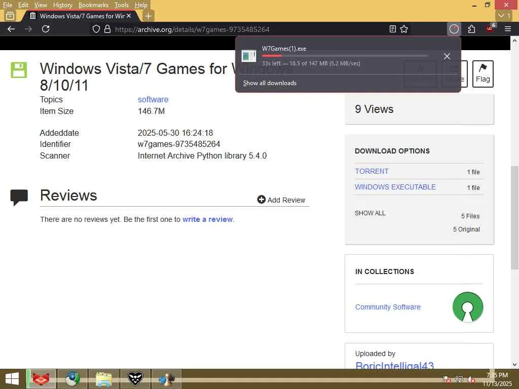Viewport: 519px width, 389px height.
Task: Click the network status tray icon
Action: coord(459,379)
